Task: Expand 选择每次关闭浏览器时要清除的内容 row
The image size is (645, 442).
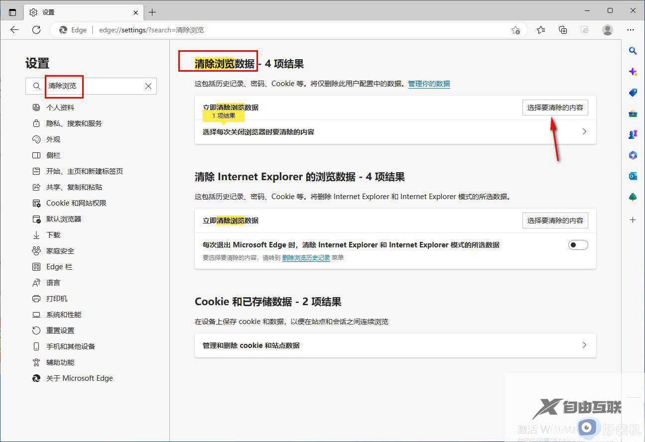Action: pyautogui.click(x=395, y=132)
